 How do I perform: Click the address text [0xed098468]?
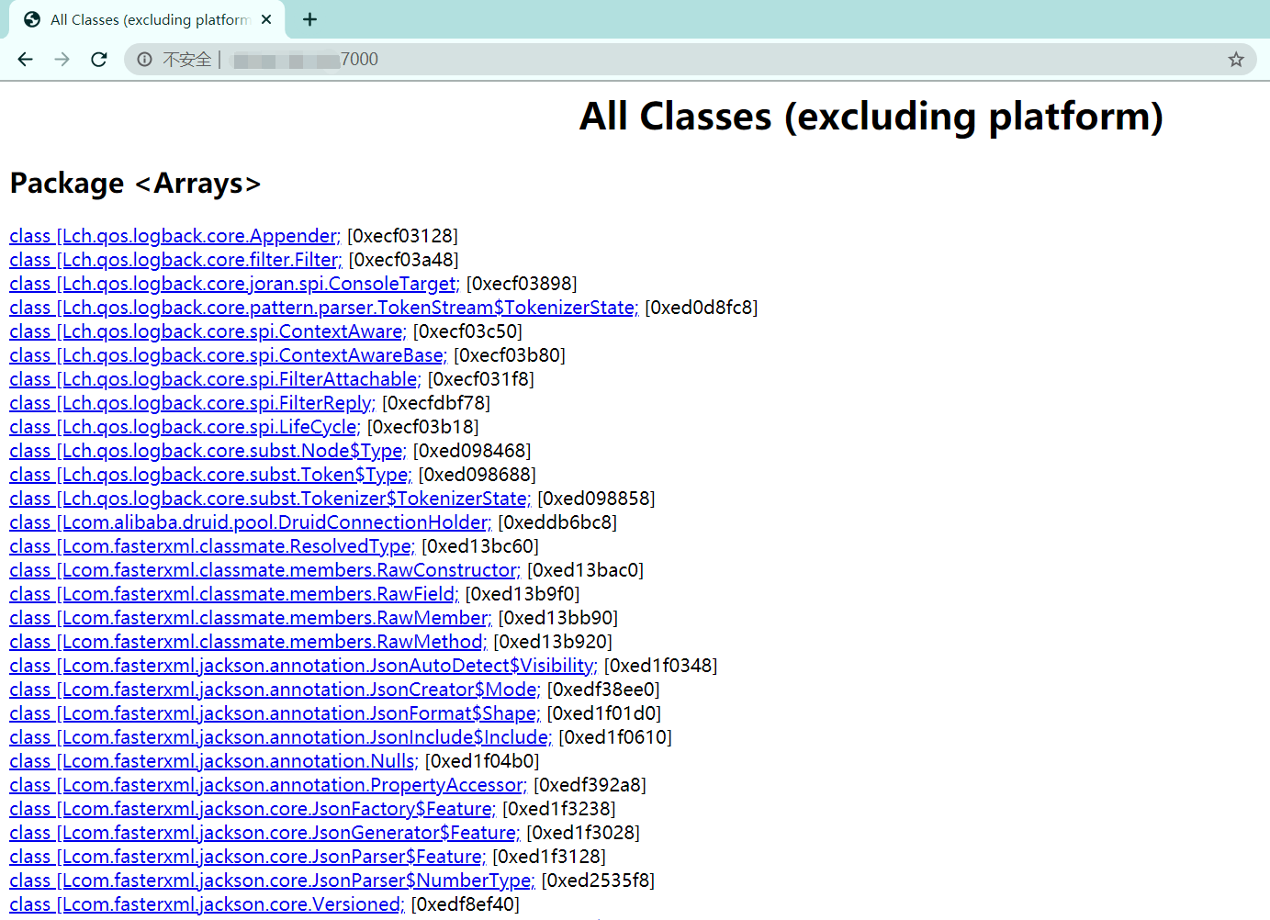click(x=472, y=451)
